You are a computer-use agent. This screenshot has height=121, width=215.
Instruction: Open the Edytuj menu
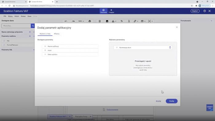(10, 16)
